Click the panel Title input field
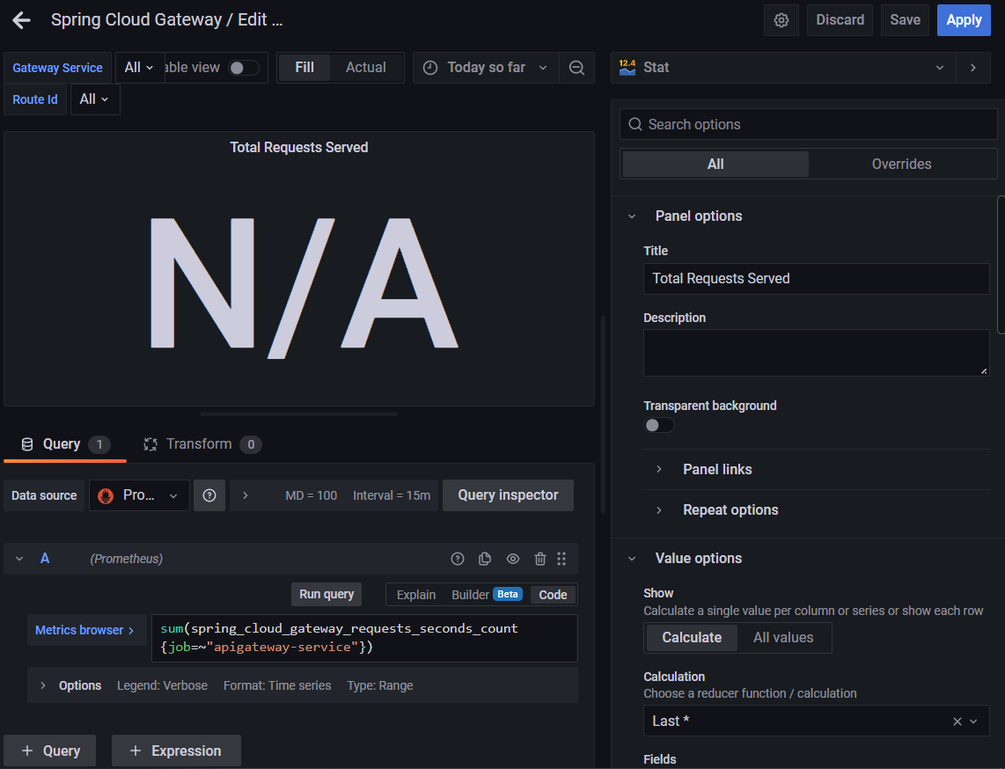Screen dimensions: 1005x769 [x=816, y=279]
